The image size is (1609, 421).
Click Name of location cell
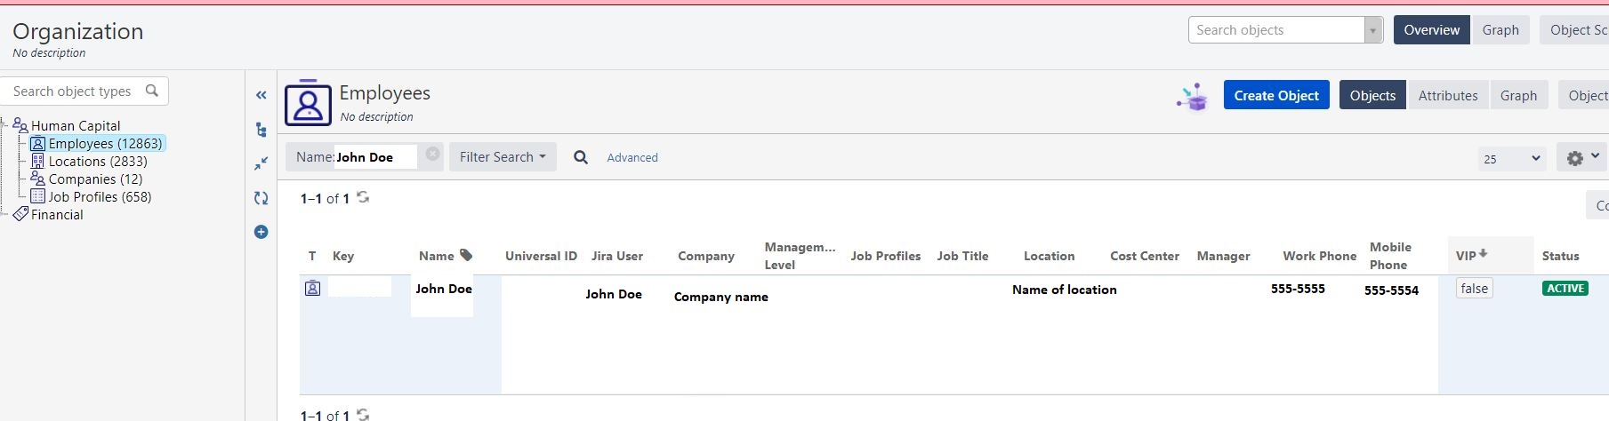tap(1065, 290)
